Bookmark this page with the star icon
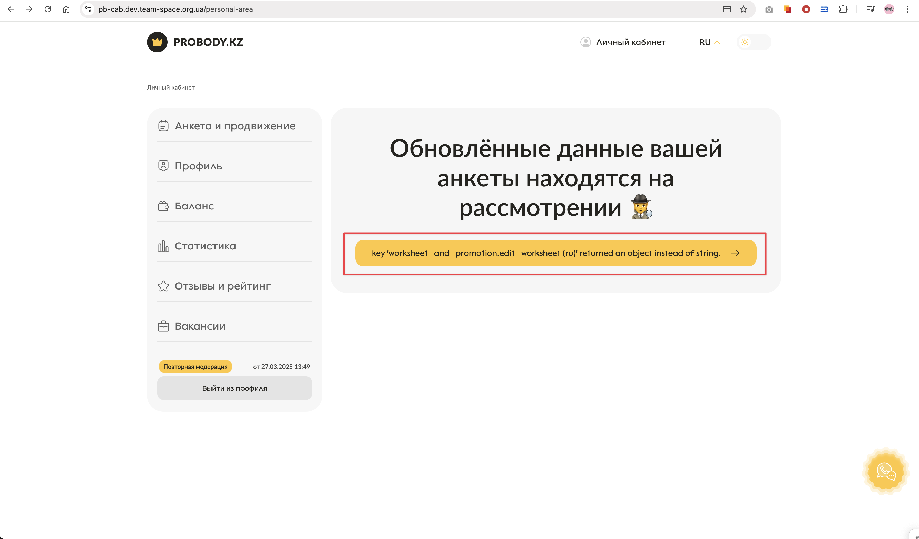The width and height of the screenshot is (919, 539). coord(743,9)
